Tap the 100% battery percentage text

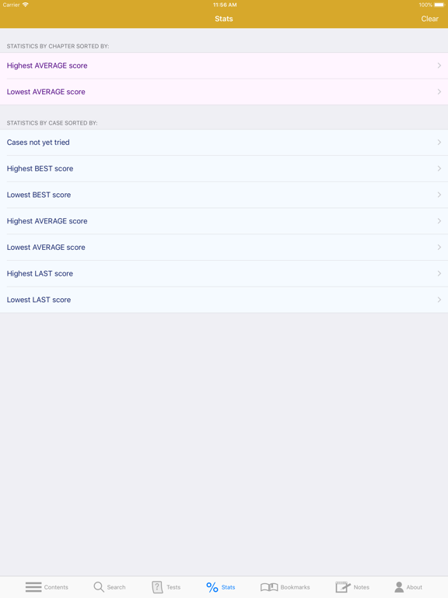[x=425, y=5]
